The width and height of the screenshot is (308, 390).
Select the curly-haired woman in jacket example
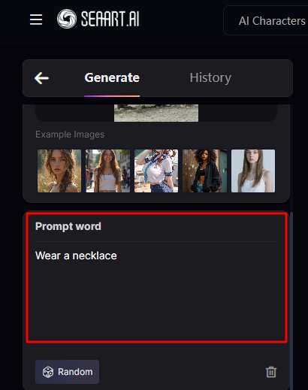205,171
